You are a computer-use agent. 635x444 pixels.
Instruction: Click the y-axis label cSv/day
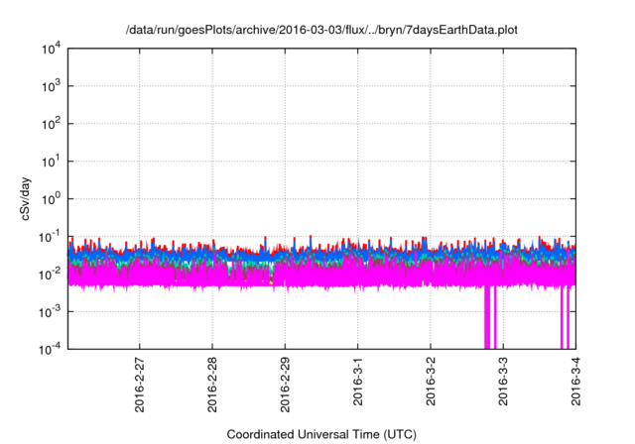(25, 198)
